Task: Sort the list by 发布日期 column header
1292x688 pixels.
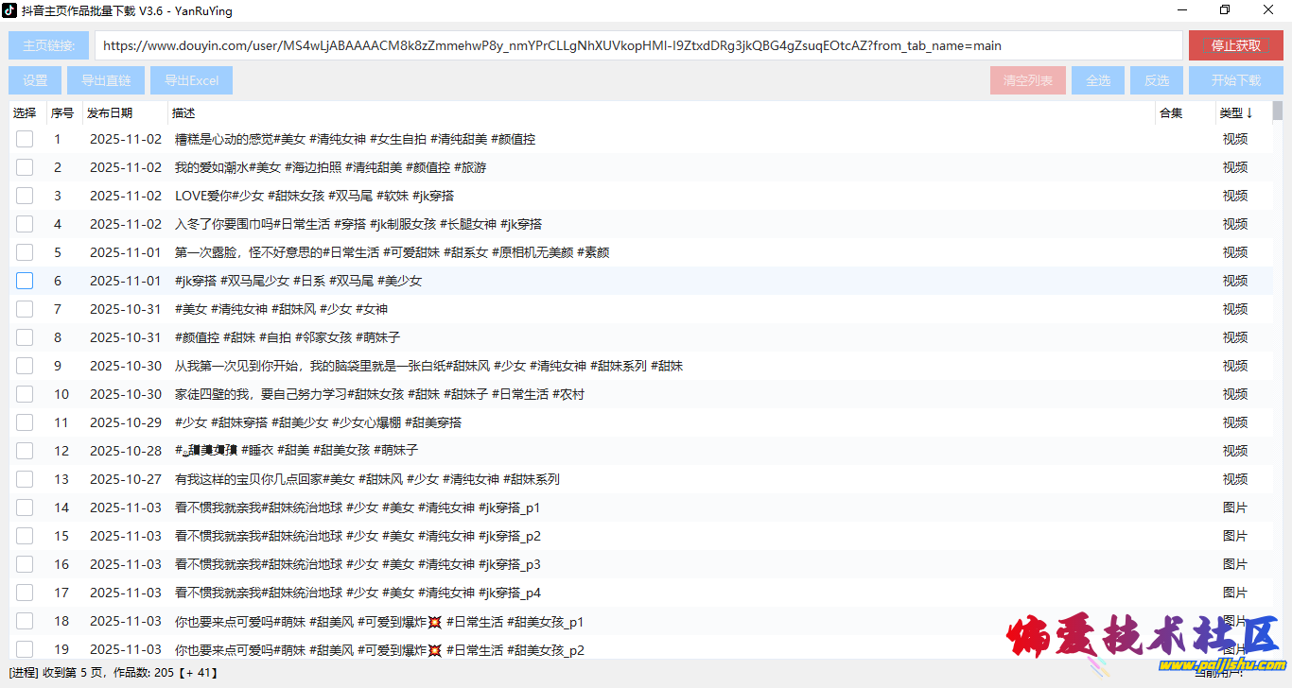Action: pyautogui.click(x=110, y=113)
